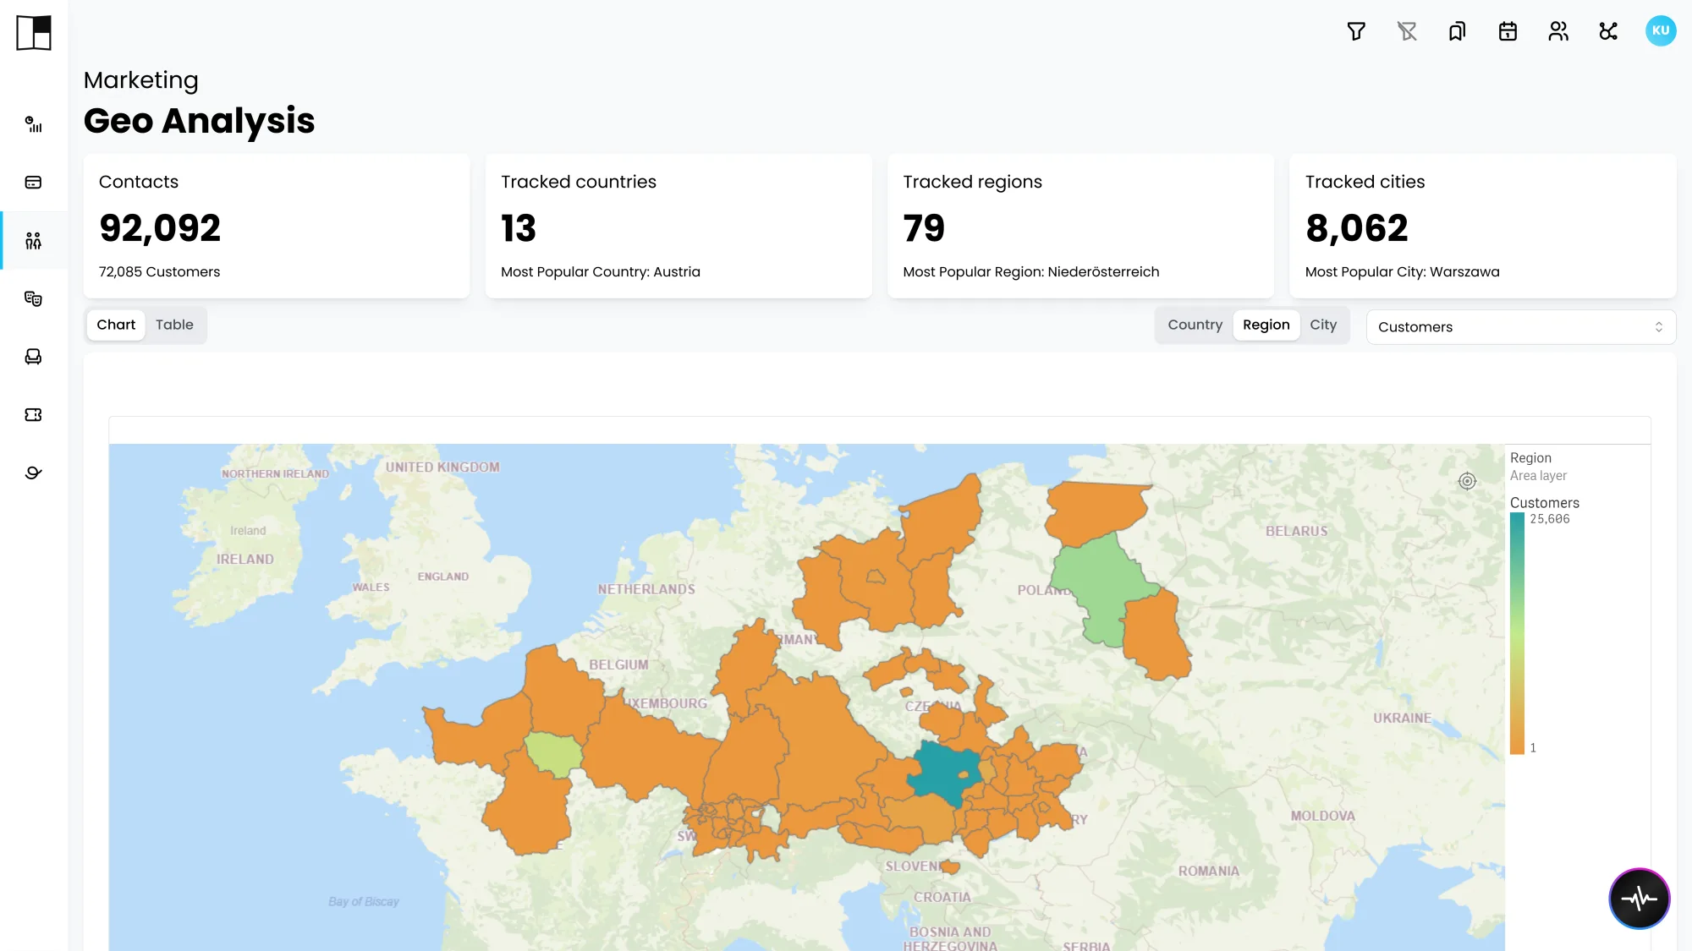Open the bookmarks icon in top bar
This screenshot has width=1692, height=951.
pos(1457,31)
